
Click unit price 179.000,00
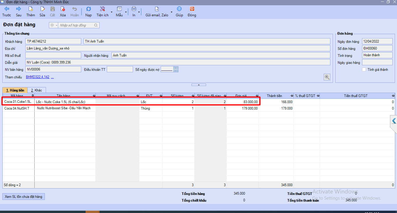243,108
